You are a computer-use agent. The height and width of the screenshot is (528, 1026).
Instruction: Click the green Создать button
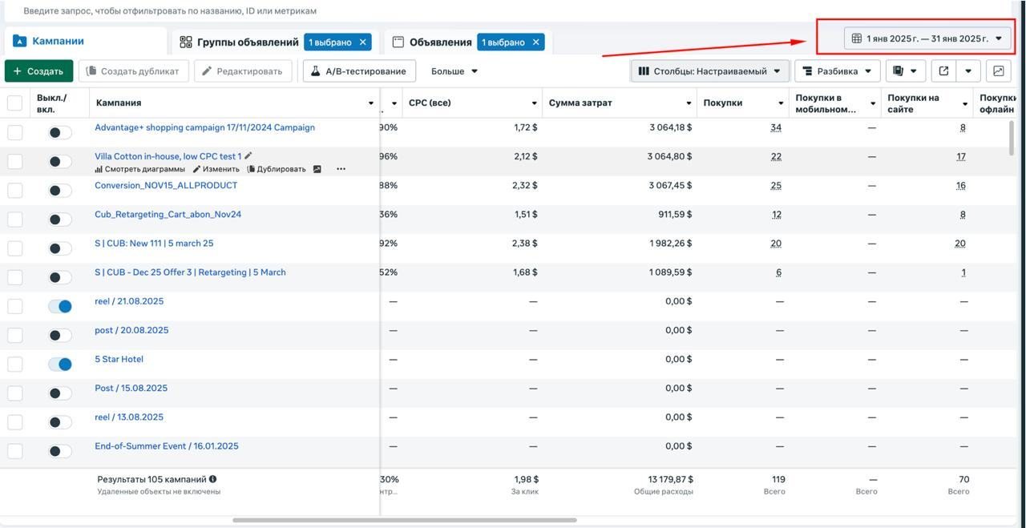pyautogui.click(x=38, y=71)
